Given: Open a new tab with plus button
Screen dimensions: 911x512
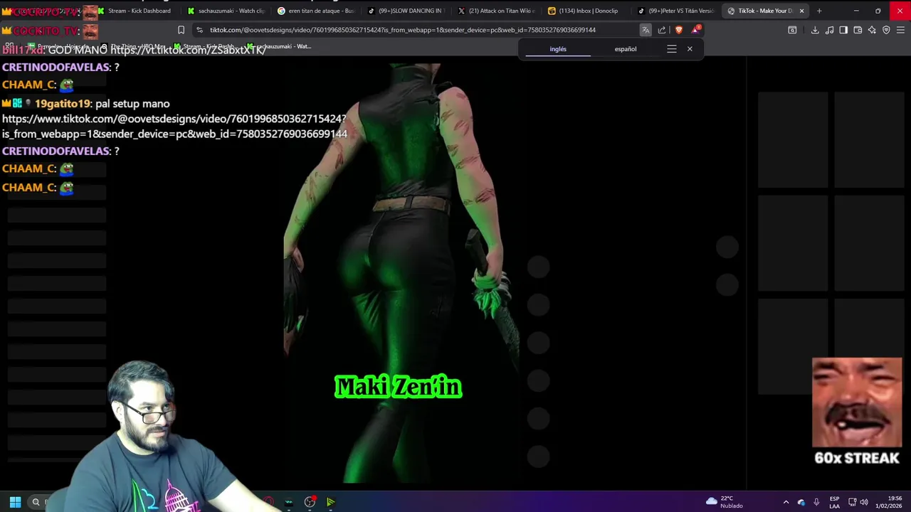Looking at the screenshot, I should point(819,11).
